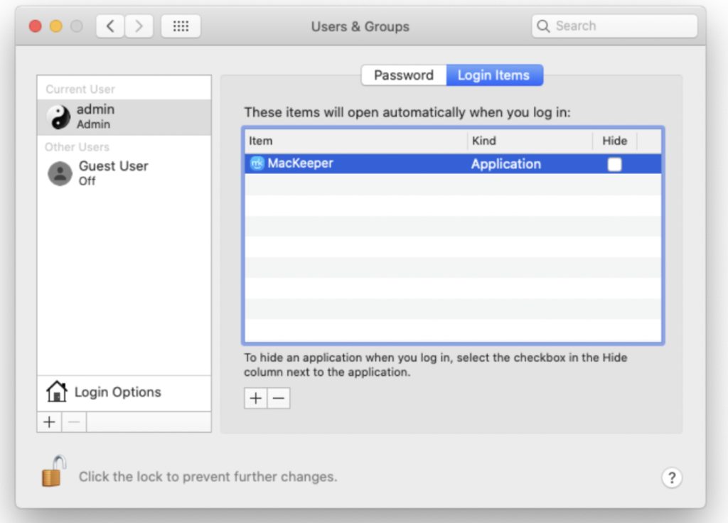Click the sidebar minus button to remove a user
The height and width of the screenshot is (523, 728).
(74, 422)
